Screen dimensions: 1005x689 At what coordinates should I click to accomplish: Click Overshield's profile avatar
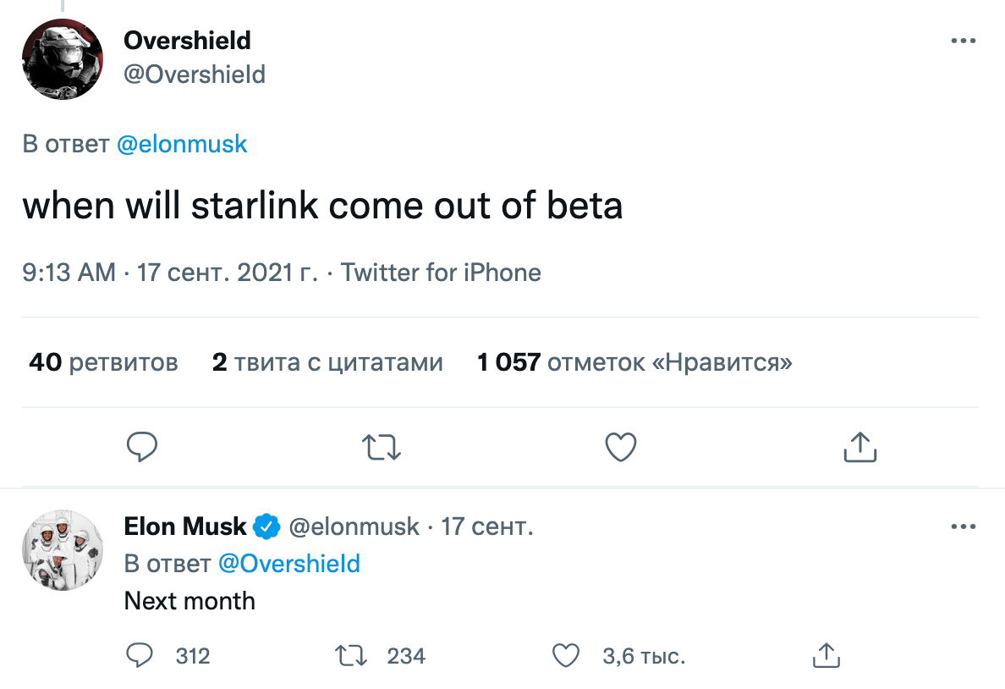coord(62,58)
